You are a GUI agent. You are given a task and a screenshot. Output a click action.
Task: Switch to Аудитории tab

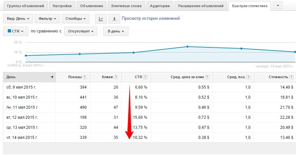tap(160, 6)
